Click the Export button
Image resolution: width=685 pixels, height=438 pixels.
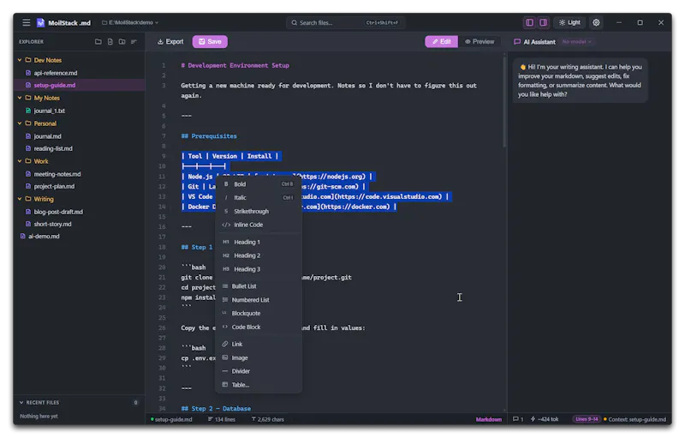[x=170, y=41]
